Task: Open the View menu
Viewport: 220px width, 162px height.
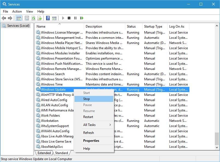Action: tap(29, 11)
